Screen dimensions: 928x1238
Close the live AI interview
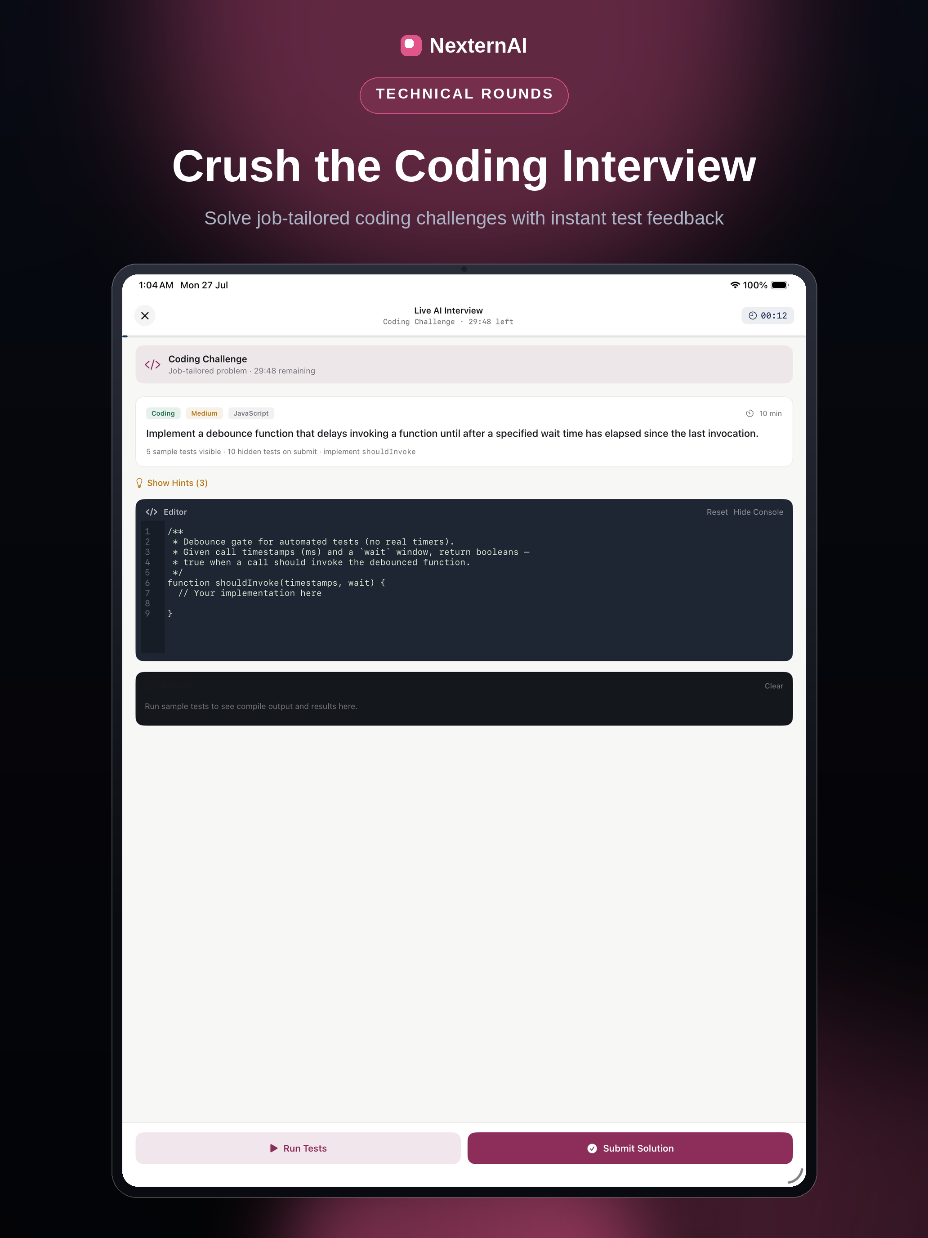(145, 316)
